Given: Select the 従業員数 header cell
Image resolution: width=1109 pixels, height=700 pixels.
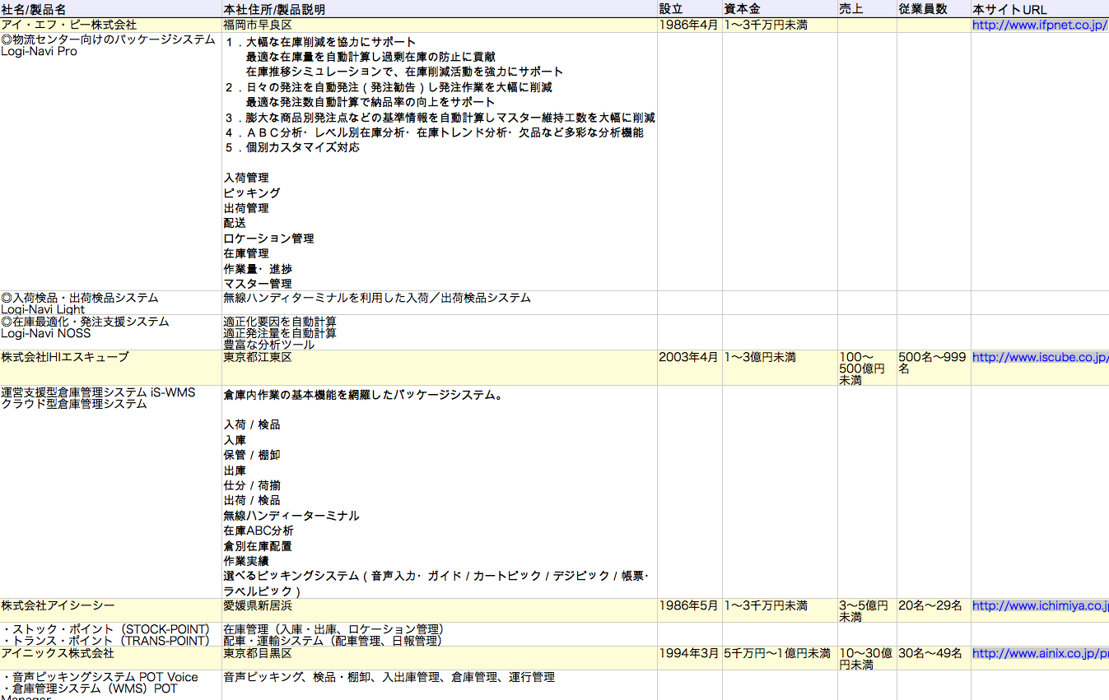Looking at the screenshot, I should click(x=934, y=9).
